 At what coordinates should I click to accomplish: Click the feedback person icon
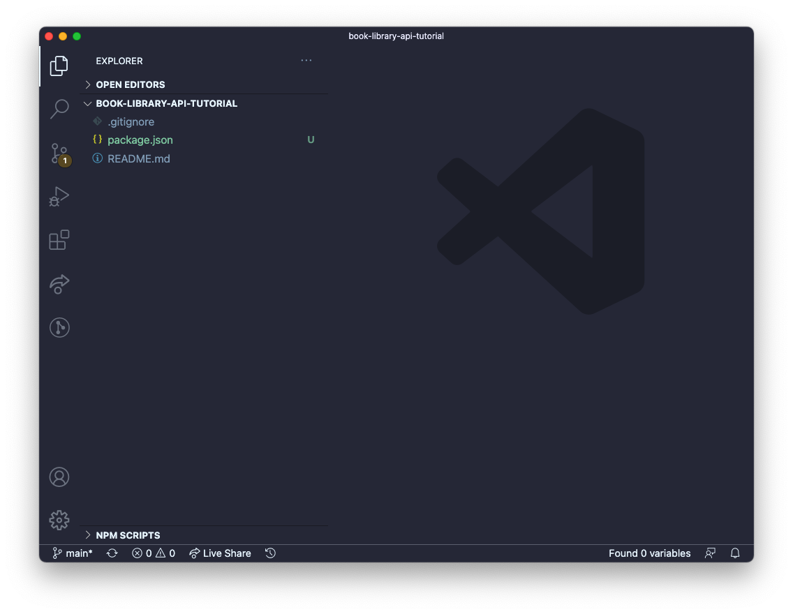[710, 553]
